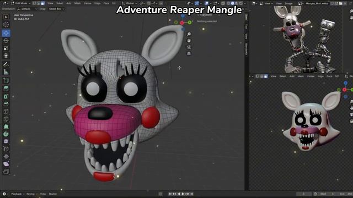
Task: Select the Add Cube tool
Action: pyautogui.click(x=6, y=80)
